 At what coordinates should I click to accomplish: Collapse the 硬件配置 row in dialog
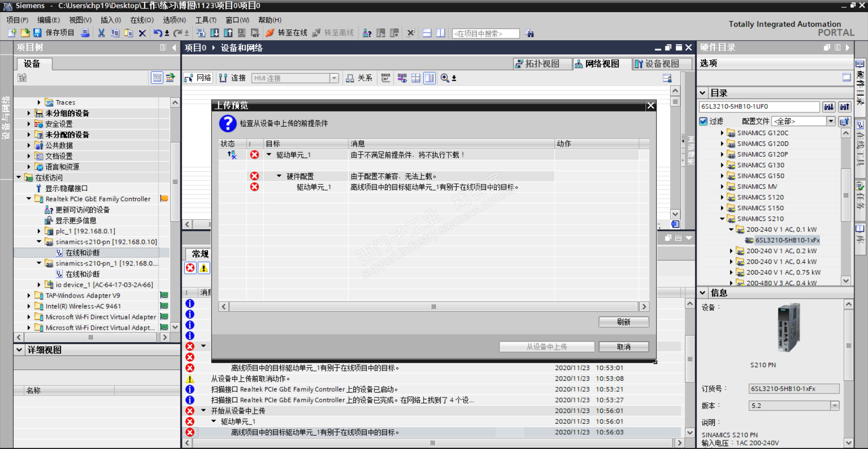coord(279,176)
